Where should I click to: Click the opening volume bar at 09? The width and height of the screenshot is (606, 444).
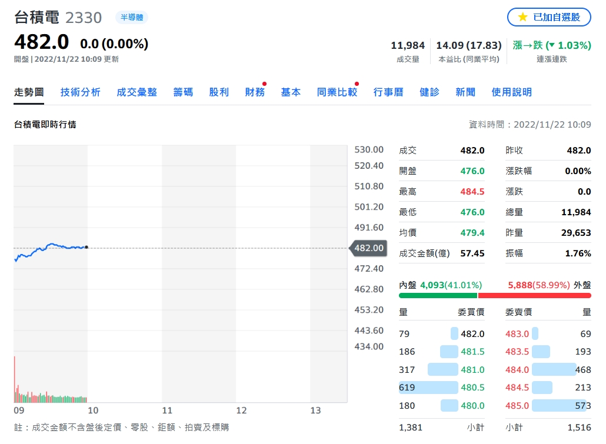pyautogui.click(x=15, y=379)
